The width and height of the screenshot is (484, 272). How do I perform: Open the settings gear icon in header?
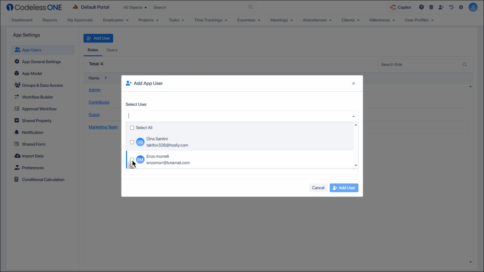[x=461, y=7]
